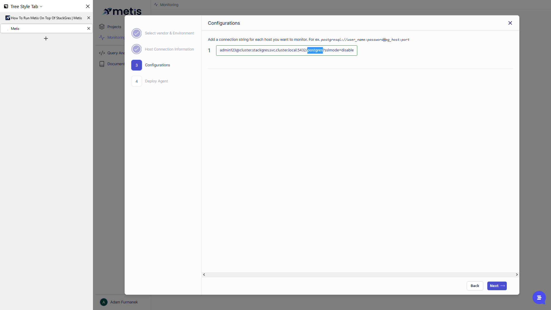
Task: Close the Metis browser tab
Action: (89, 28)
